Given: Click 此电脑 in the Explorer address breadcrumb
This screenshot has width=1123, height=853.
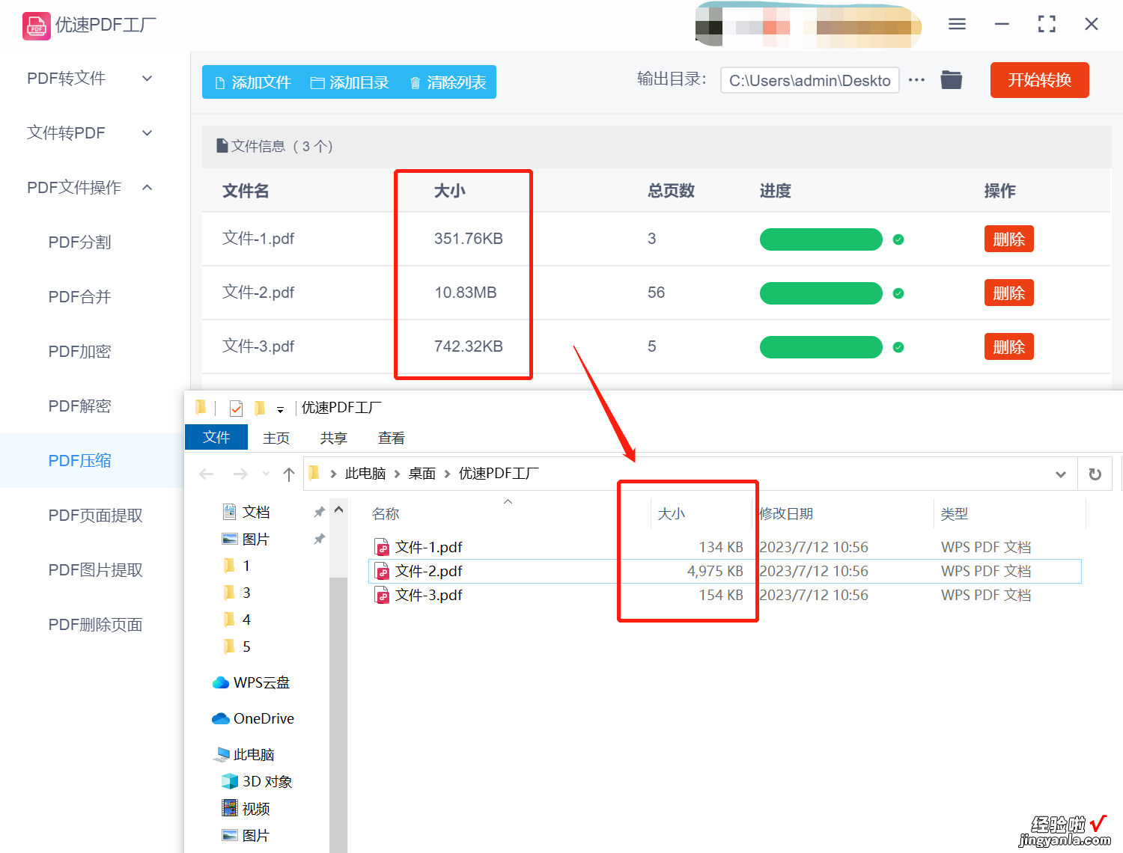Looking at the screenshot, I should tap(365, 474).
